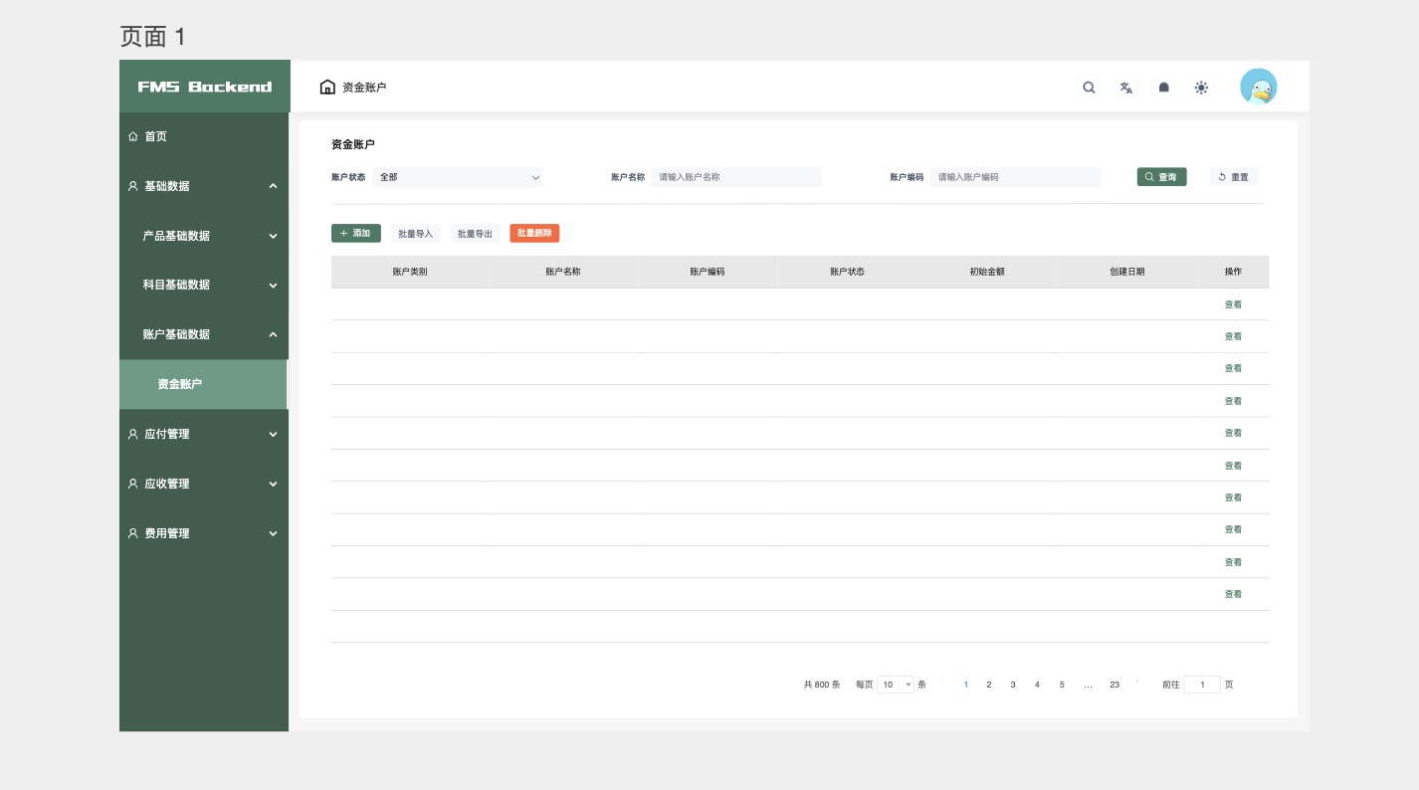
Task: Go to pagination page 2
Action: pos(989,685)
